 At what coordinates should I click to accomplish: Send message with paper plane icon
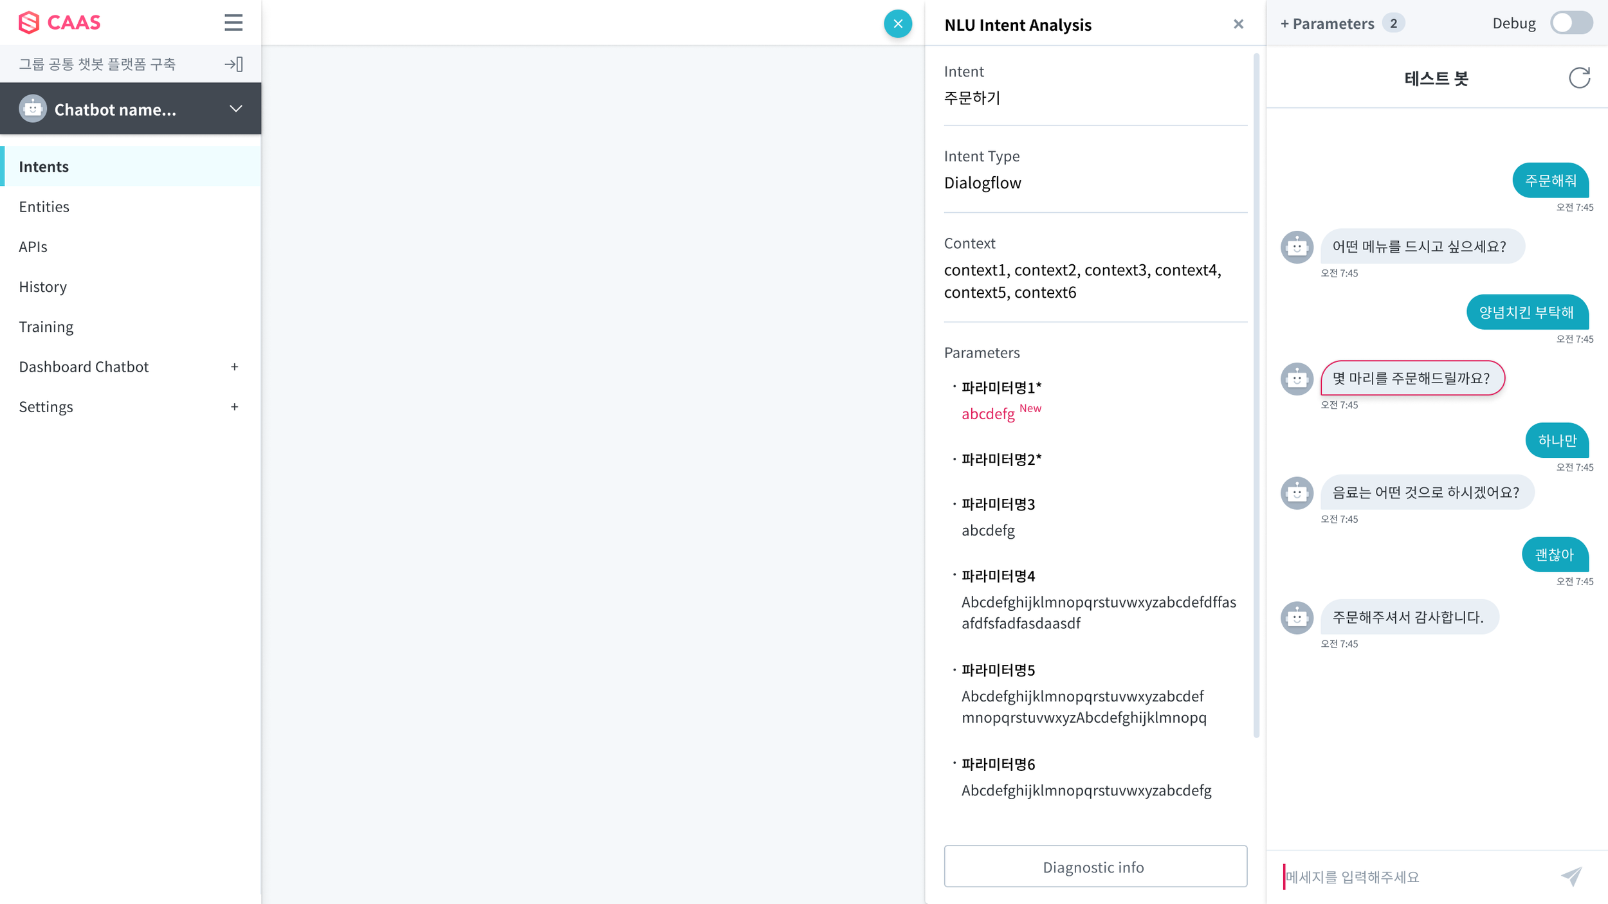coord(1571,876)
